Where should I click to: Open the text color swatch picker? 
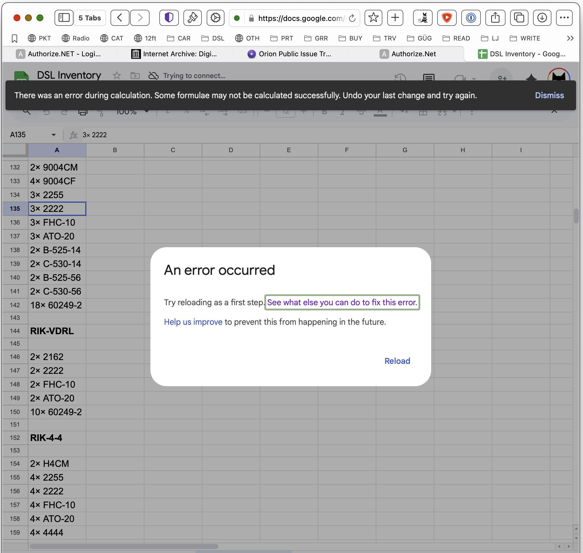(380, 113)
